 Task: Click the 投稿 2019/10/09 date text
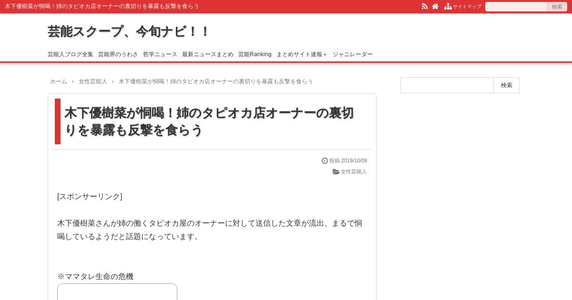point(348,161)
